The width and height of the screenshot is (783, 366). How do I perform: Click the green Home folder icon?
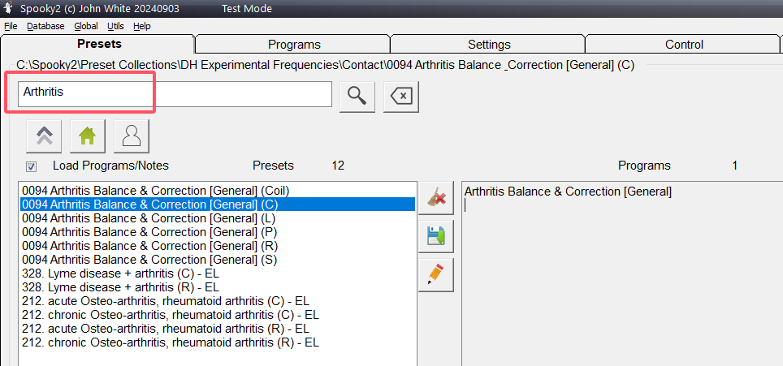(x=88, y=136)
